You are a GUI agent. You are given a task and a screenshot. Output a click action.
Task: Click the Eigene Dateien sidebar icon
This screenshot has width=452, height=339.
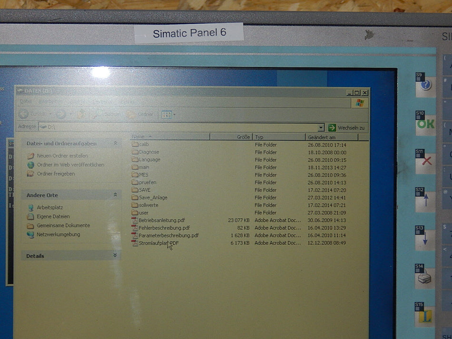31,217
